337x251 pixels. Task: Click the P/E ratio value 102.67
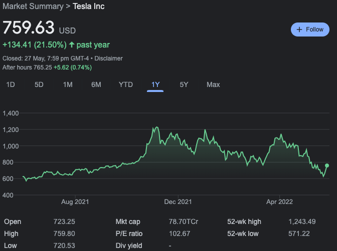pos(180,233)
